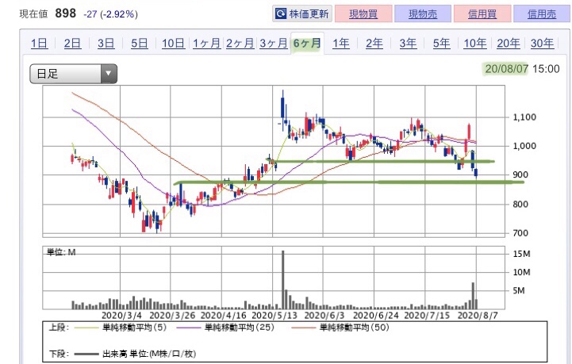Switch chart to 10年 range
The height and width of the screenshot is (364, 572).
[475, 44]
